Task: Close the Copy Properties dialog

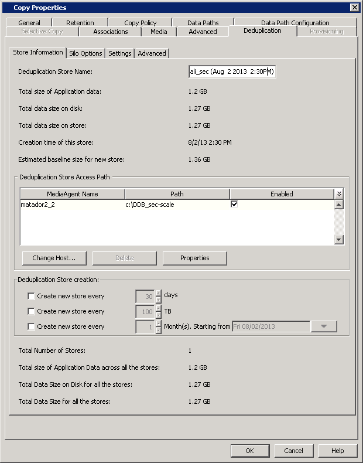Action: 355,8
